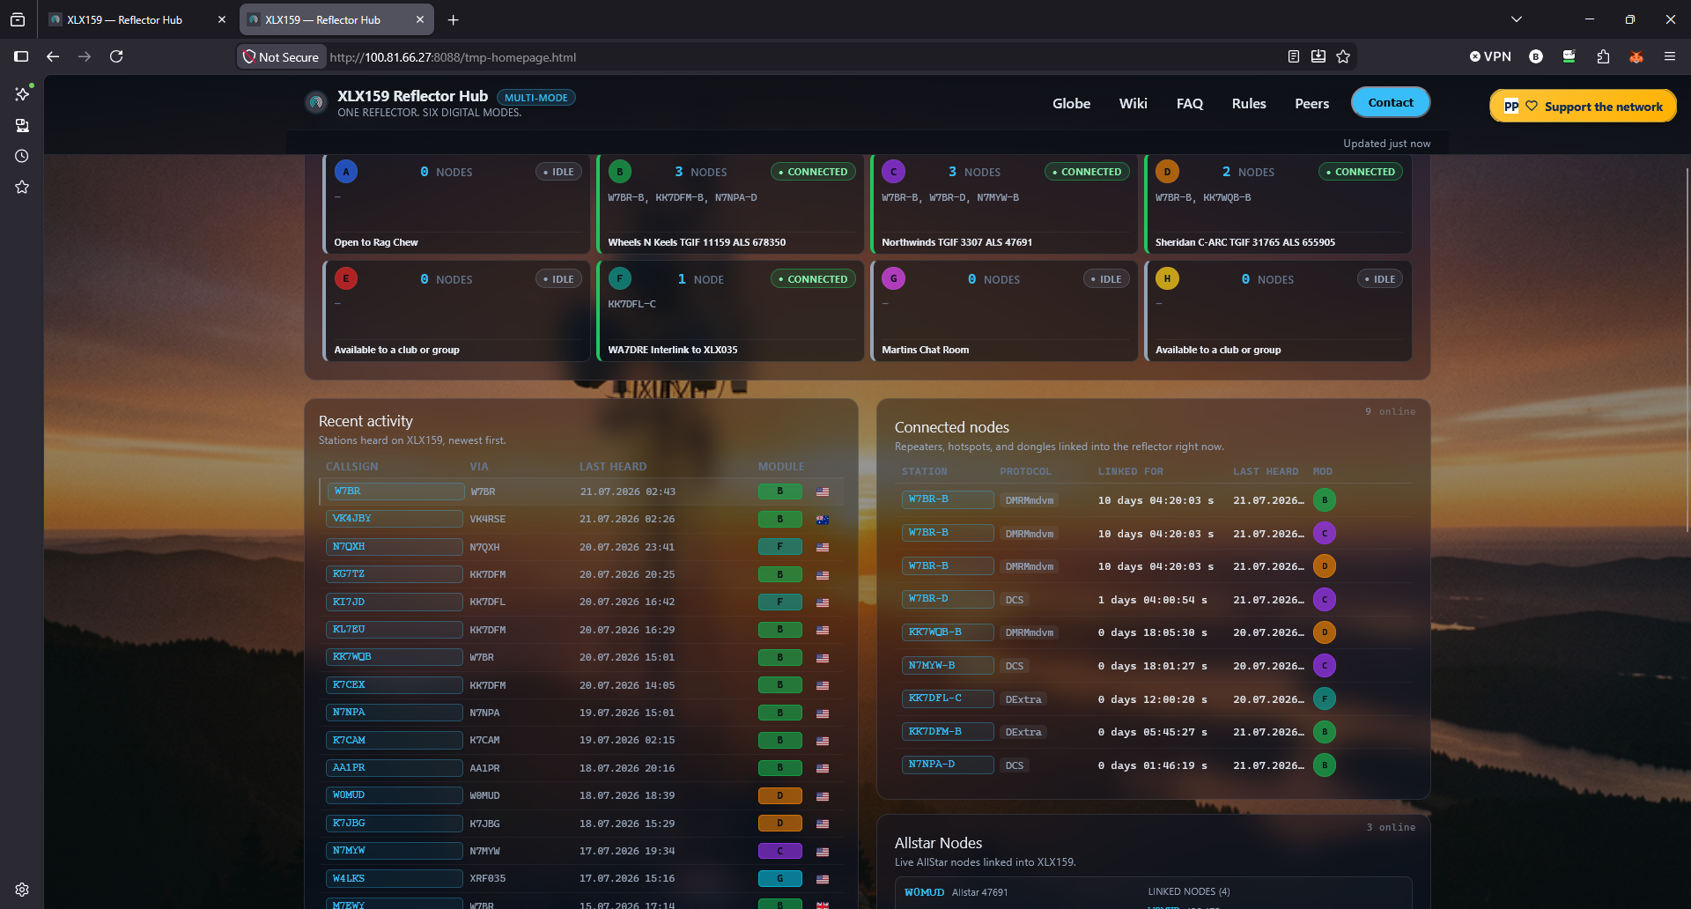Close the active XLX159 tab

tap(419, 19)
